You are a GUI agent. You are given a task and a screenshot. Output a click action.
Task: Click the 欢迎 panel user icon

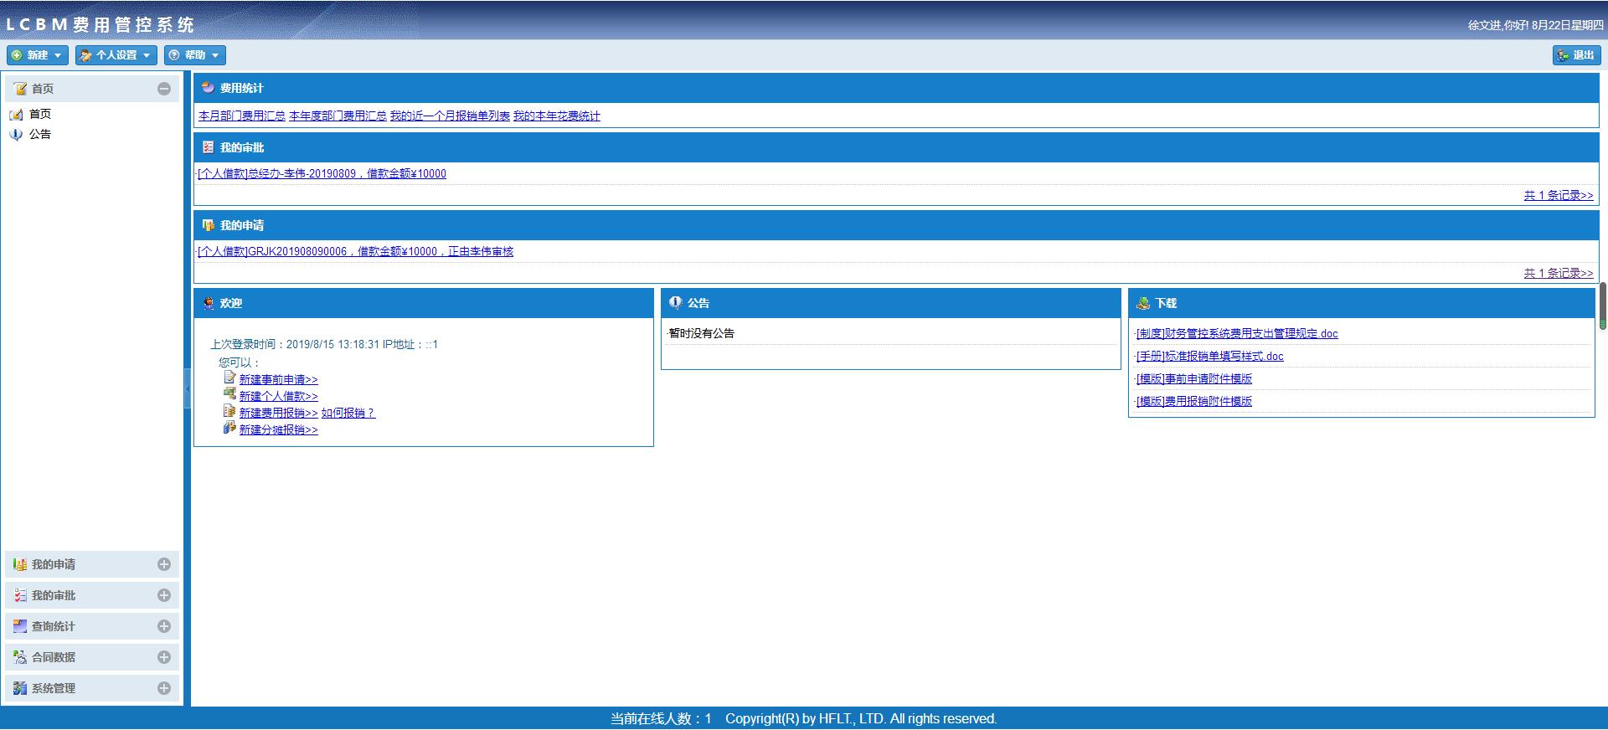pyautogui.click(x=208, y=303)
